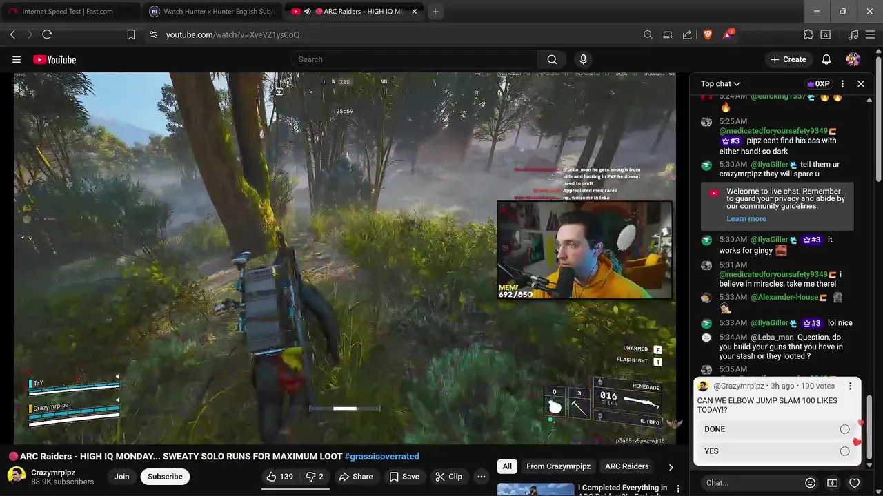Close the live chat panel
The width and height of the screenshot is (883, 496).
tap(861, 84)
